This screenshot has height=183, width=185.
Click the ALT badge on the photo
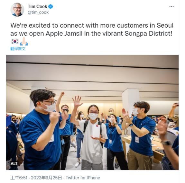[x=14, y=163]
